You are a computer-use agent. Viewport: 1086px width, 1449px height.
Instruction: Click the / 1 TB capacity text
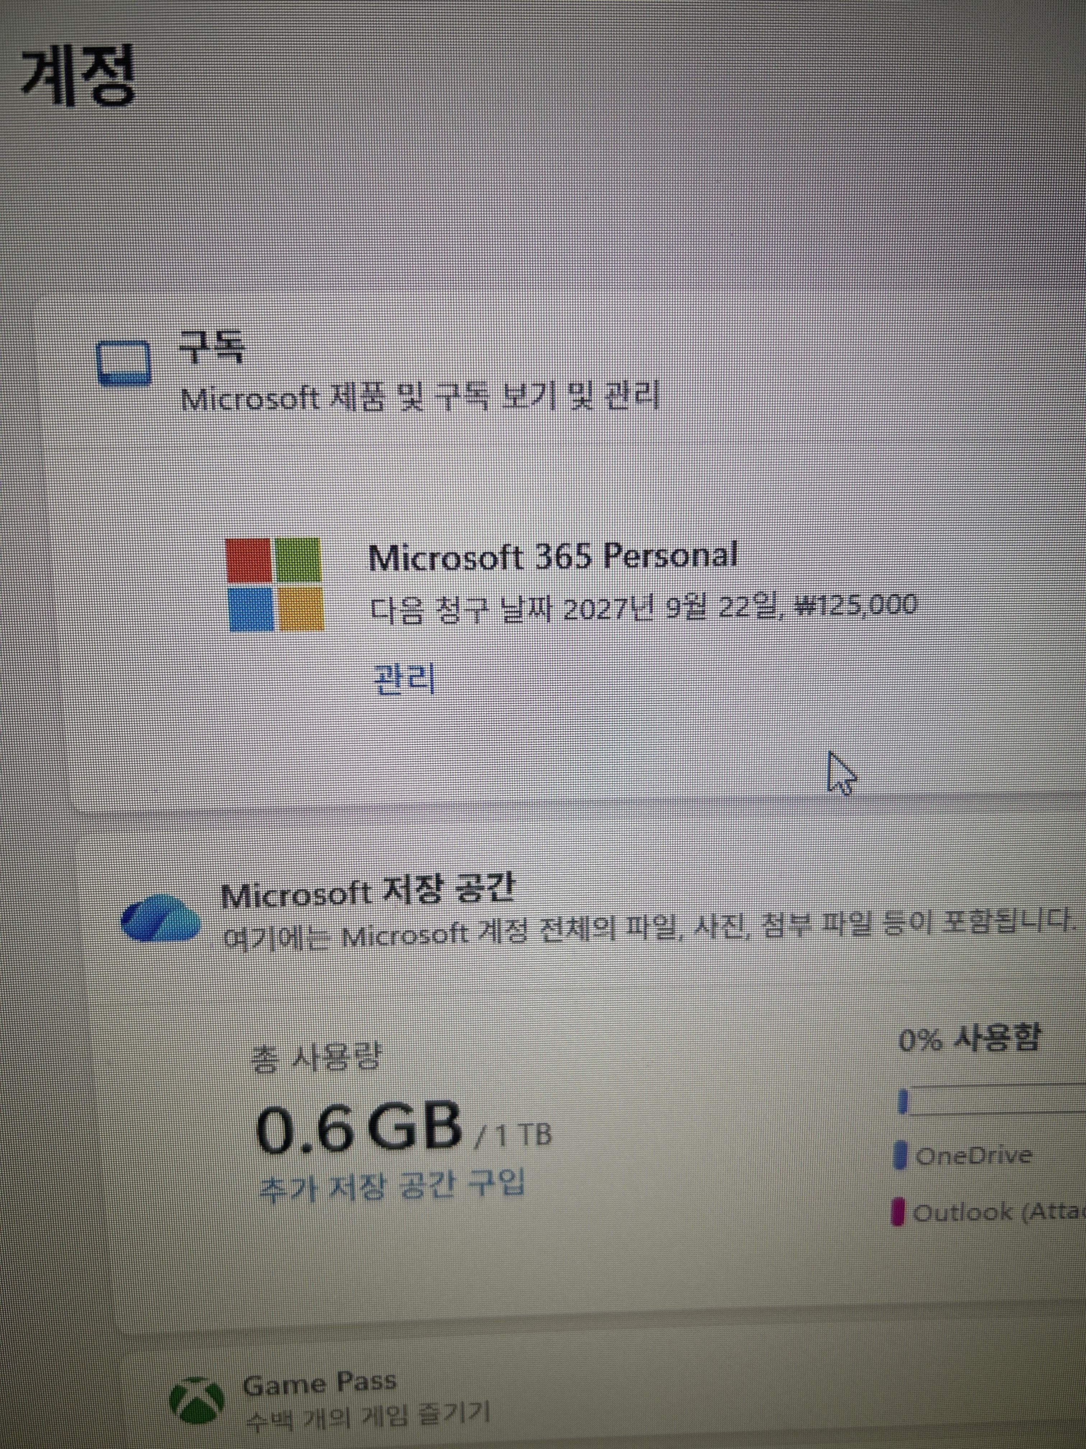pos(513,1135)
